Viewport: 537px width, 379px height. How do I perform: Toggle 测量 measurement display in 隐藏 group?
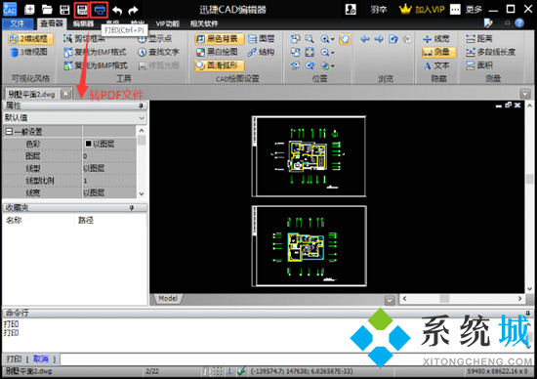(438, 52)
